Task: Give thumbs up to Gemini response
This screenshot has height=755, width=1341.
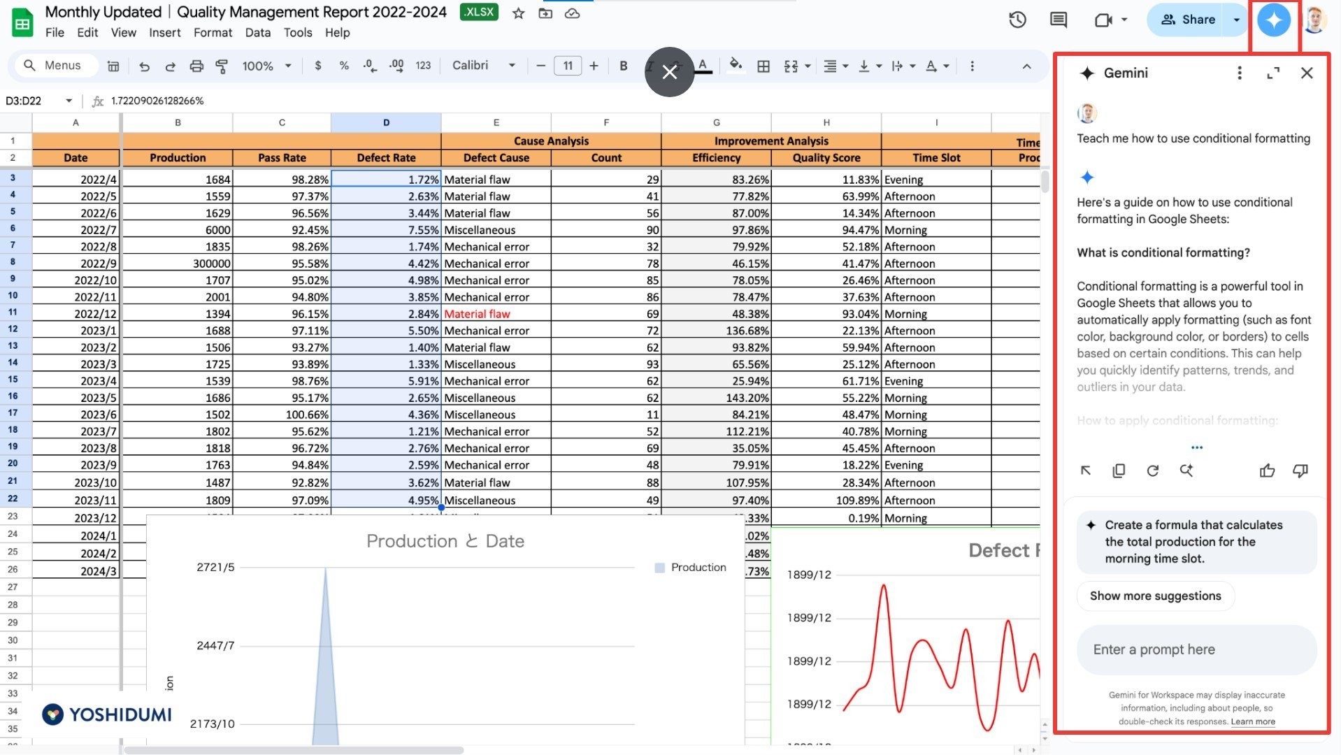Action: click(1267, 470)
